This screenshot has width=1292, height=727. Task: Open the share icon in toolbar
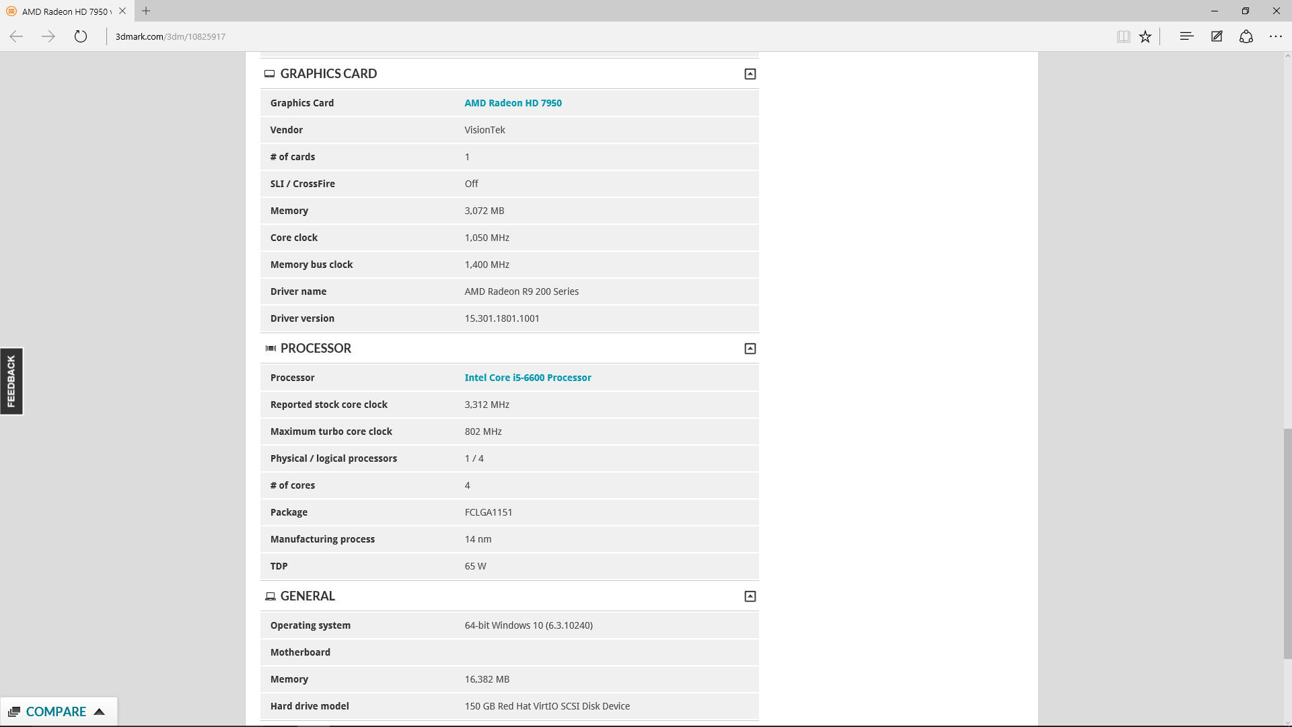(1246, 36)
